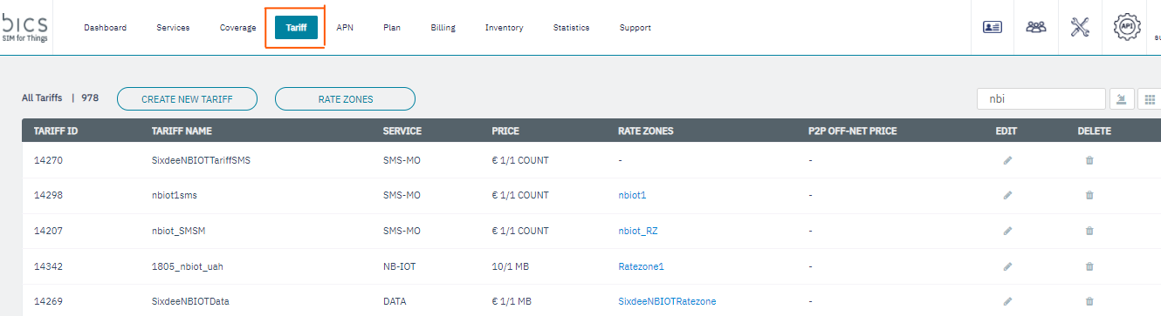
Task: Open the tools wrench icon
Action: (x=1080, y=27)
